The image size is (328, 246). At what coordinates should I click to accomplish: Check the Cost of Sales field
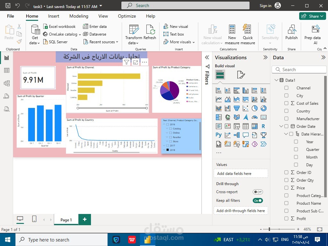(x=286, y=103)
